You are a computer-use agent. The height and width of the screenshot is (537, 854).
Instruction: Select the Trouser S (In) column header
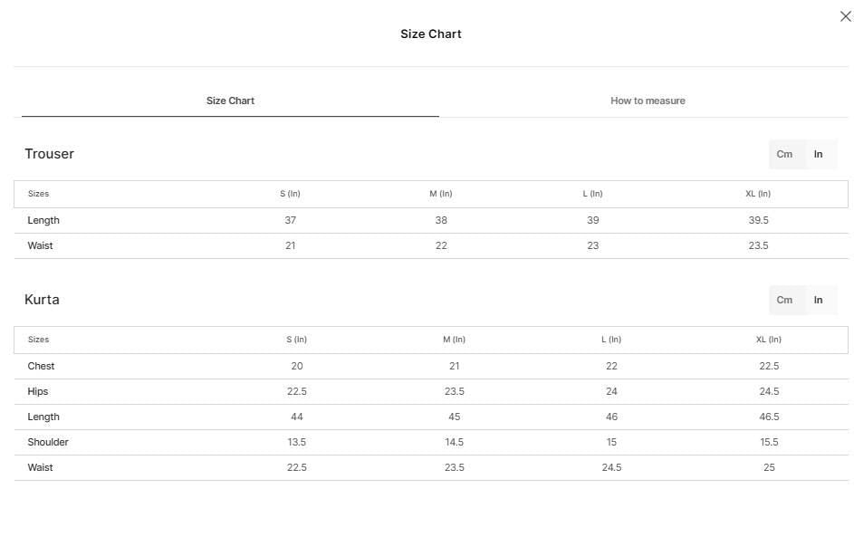click(290, 194)
